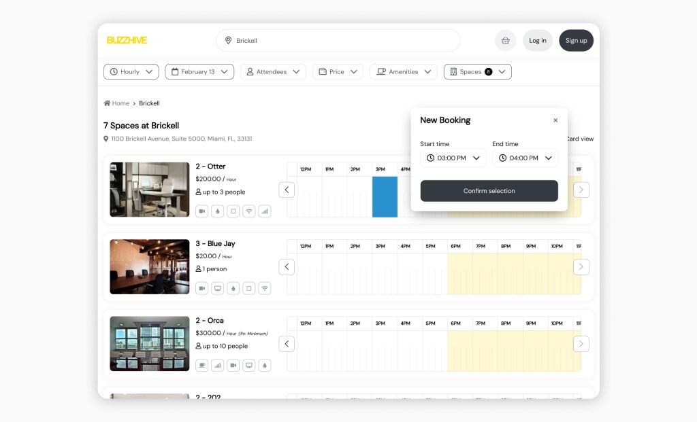697x422 pixels.
Task: Click the 6PM hour label in Blue Jay row
Action: tap(455, 246)
